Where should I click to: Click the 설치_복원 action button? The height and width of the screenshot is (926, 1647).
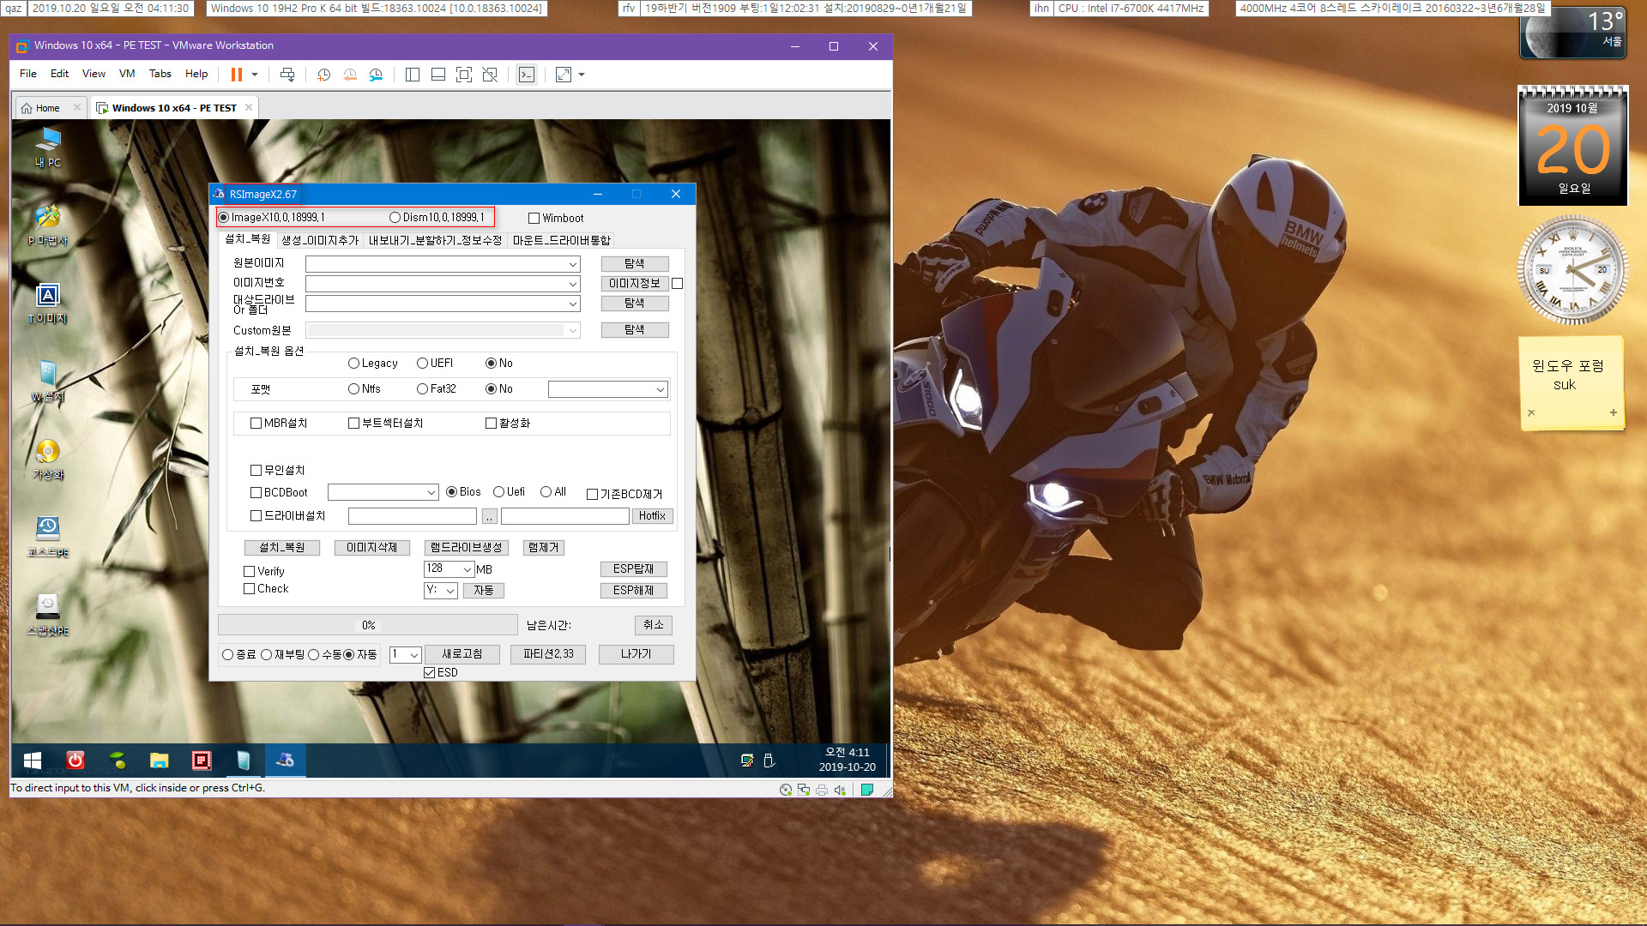[282, 548]
